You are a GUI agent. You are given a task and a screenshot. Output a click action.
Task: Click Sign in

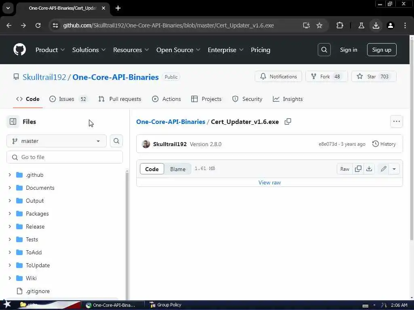tap(349, 50)
